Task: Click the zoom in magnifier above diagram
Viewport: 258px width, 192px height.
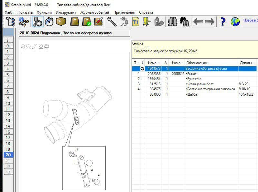Action: (x=23, y=47)
